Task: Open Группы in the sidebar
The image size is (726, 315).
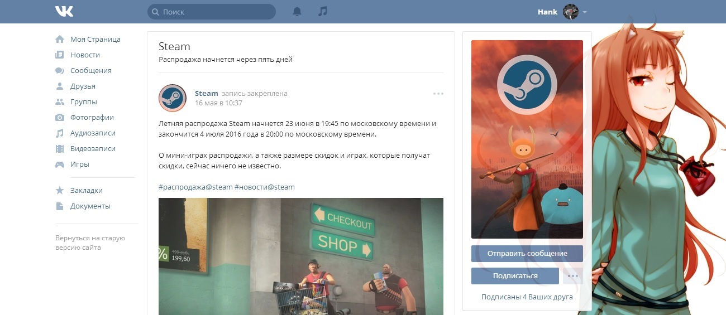Action: pyautogui.click(x=84, y=101)
